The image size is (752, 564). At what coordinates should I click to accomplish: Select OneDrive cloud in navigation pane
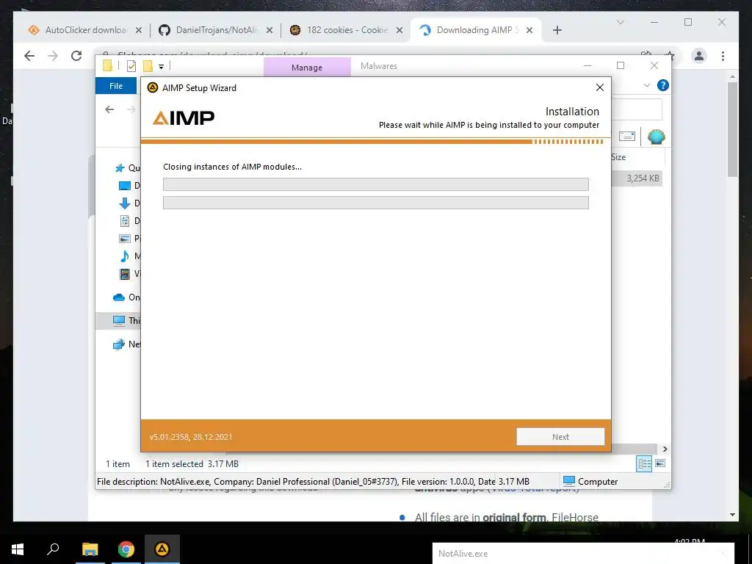[119, 297]
